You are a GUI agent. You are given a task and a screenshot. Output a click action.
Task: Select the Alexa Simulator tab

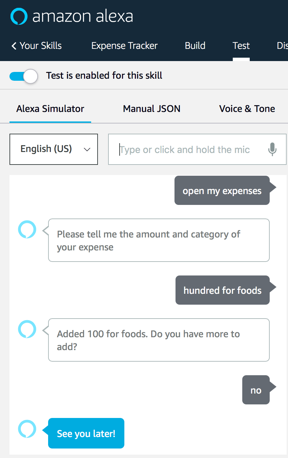pyautogui.click(x=50, y=109)
